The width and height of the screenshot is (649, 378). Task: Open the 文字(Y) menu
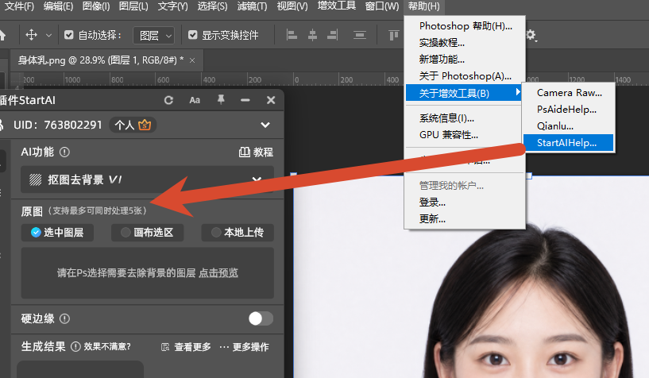[x=172, y=6]
